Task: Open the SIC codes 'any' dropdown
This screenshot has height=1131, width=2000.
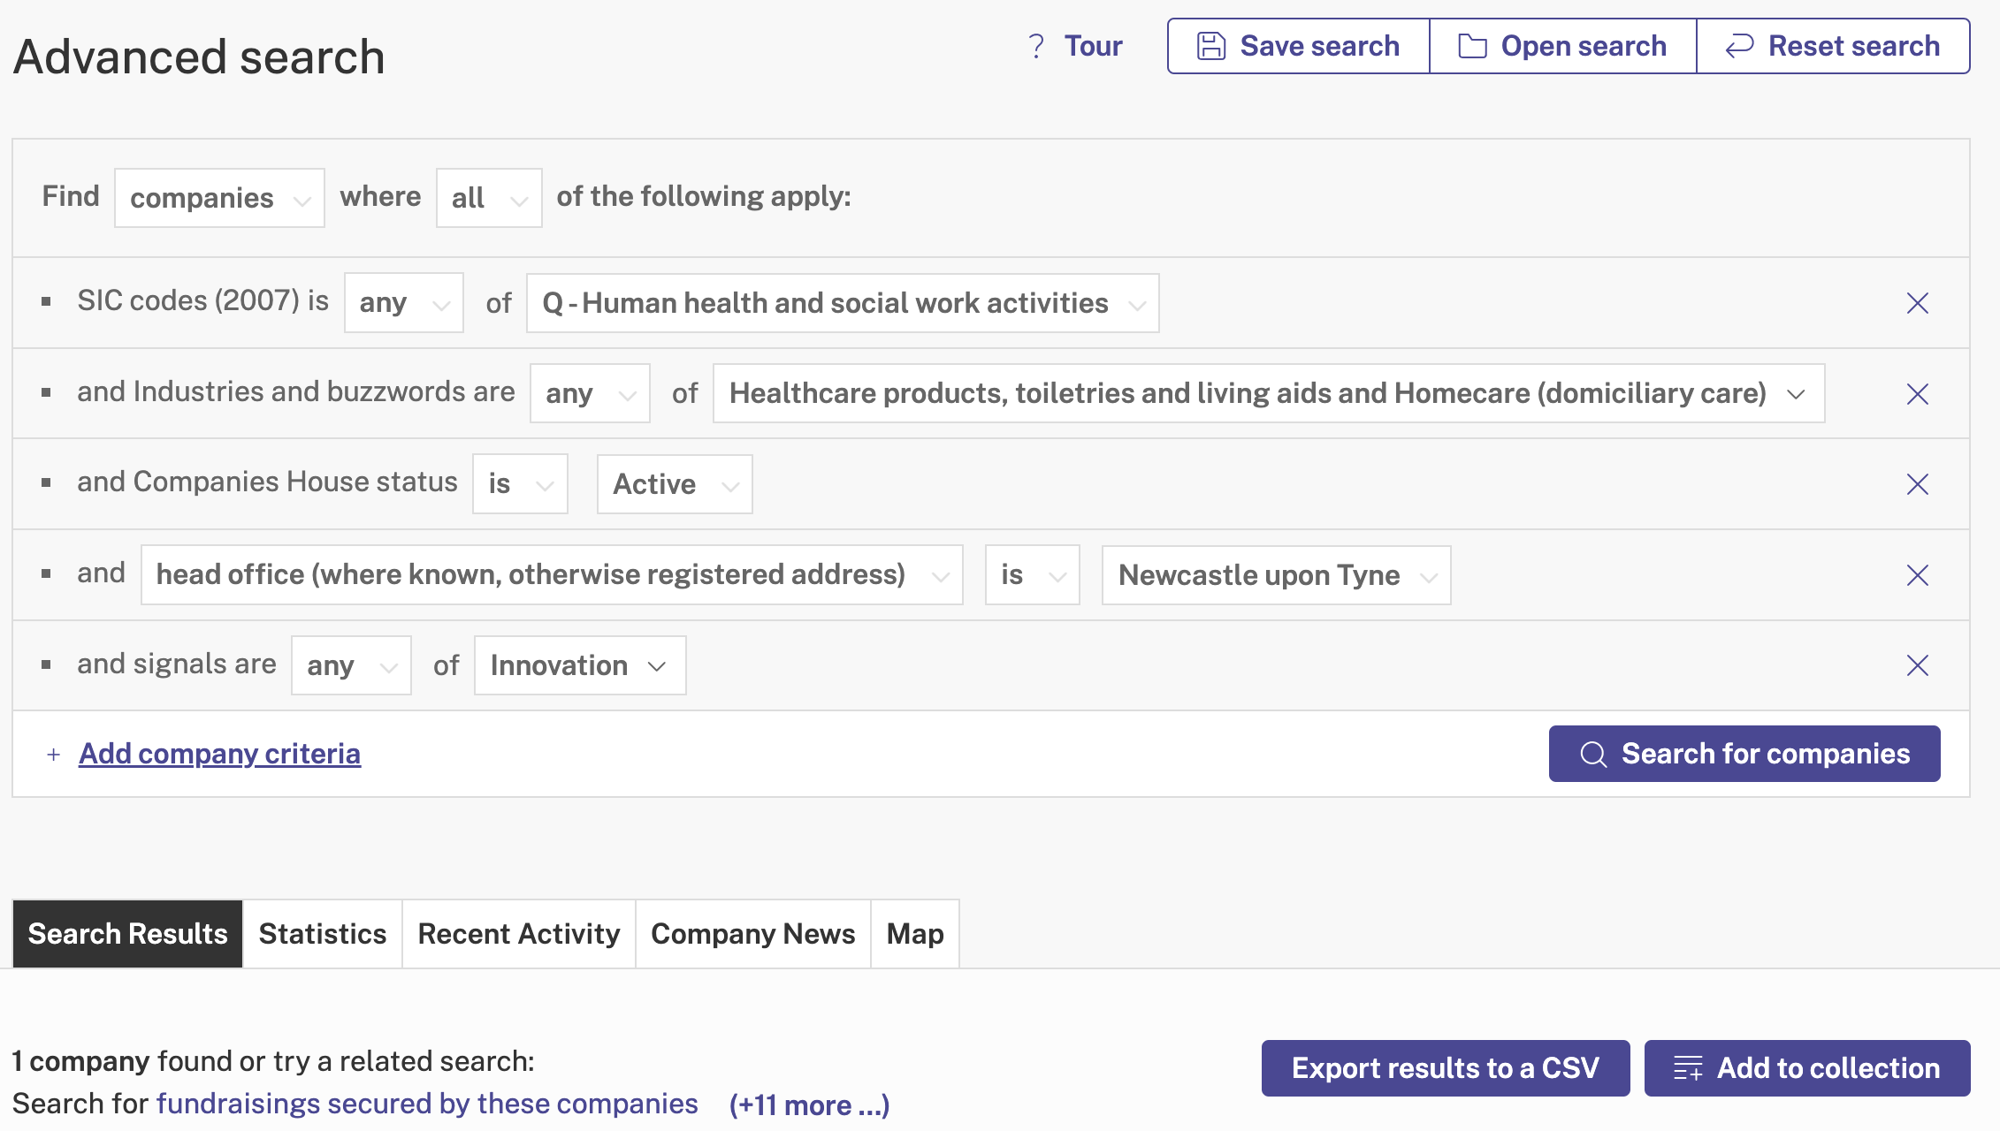Action: pyautogui.click(x=404, y=303)
